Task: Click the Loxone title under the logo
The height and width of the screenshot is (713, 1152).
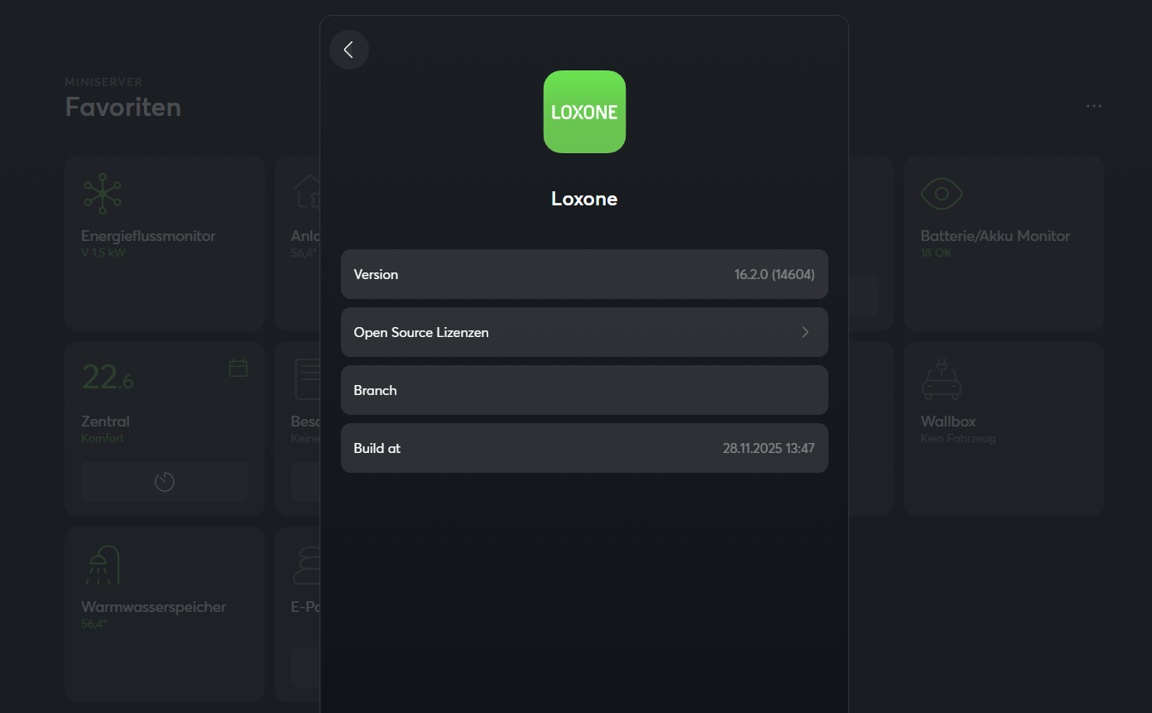Action: point(584,199)
